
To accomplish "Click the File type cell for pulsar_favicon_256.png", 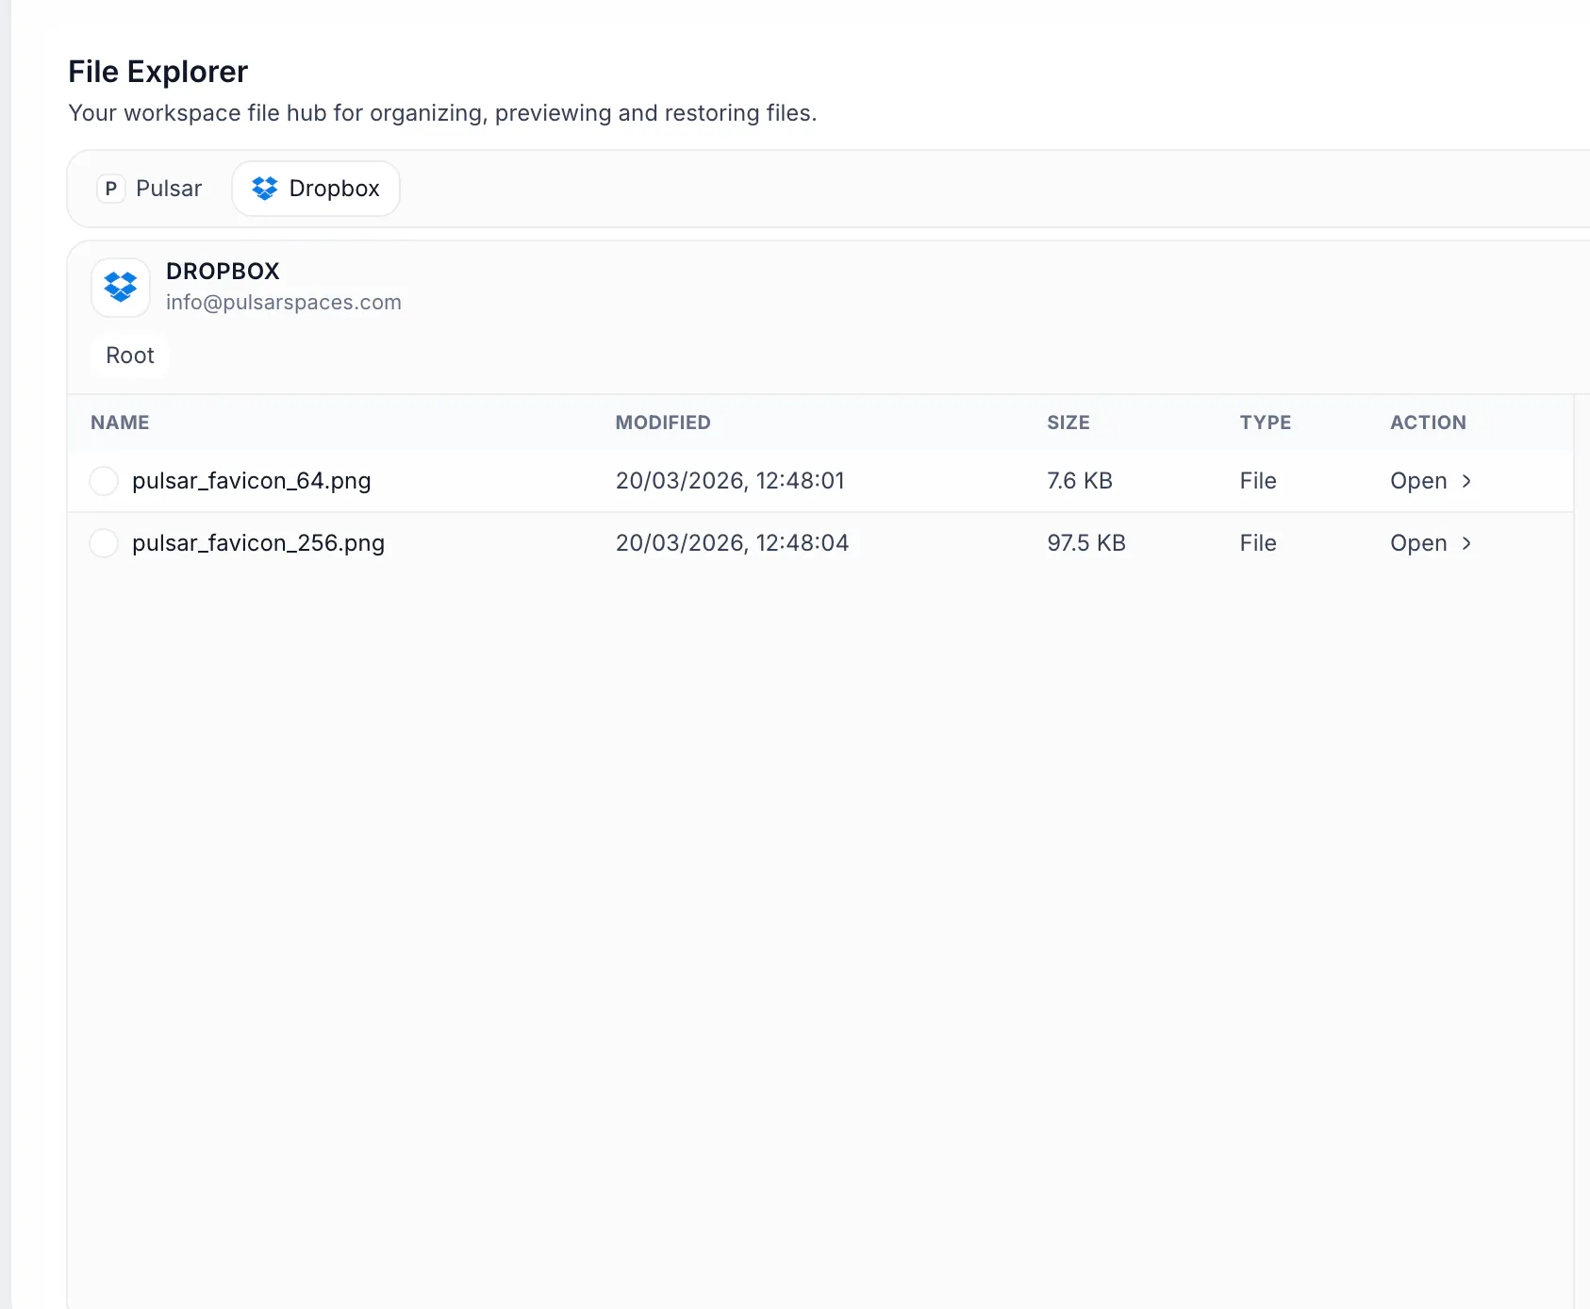I will (1258, 543).
